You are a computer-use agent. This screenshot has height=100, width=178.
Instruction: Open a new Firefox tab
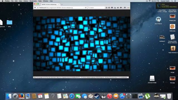pyautogui.click(x=62, y=4)
